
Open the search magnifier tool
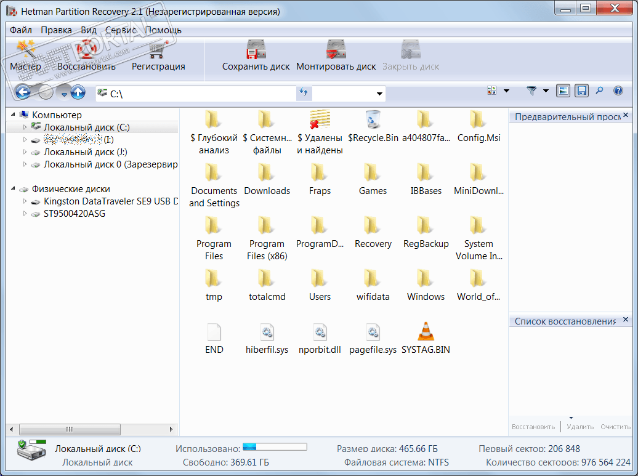[x=599, y=91]
